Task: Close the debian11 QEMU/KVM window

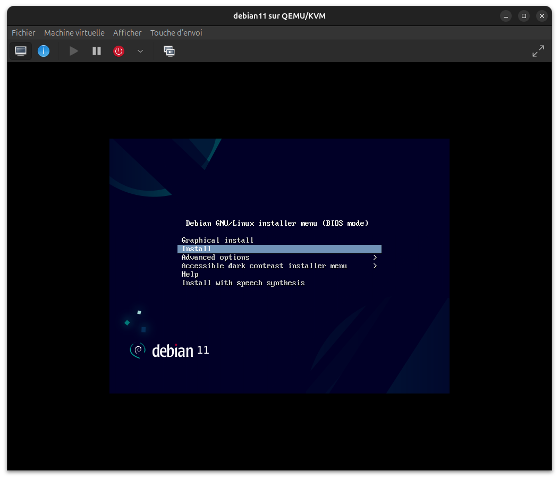Action: point(542,16)
